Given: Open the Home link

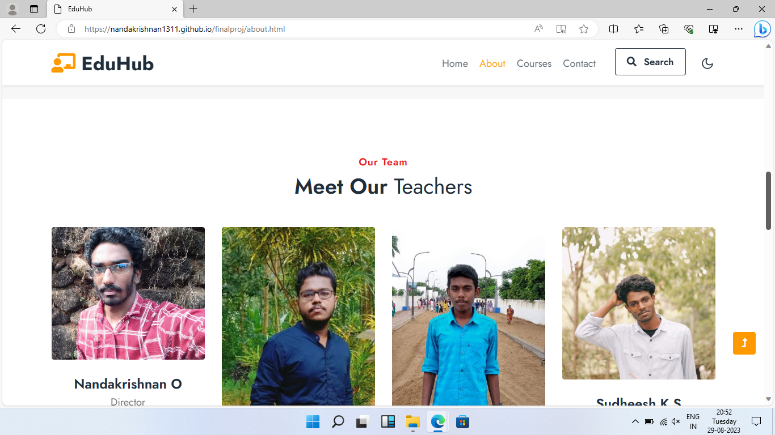Looking at the screenshot, I should 454,63.
